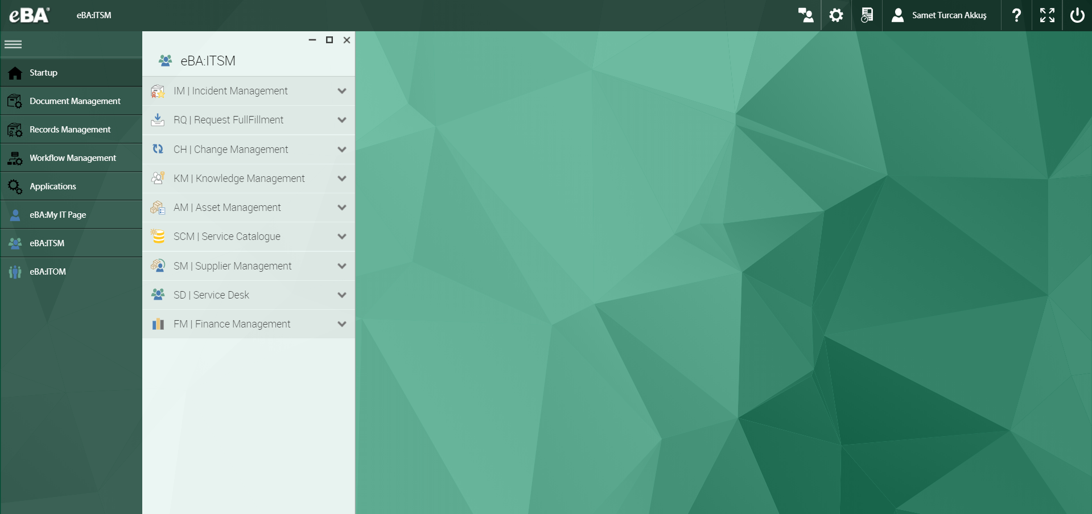
Task: Expand SD | Service Desk chevron
Action: tap(342, 295)
